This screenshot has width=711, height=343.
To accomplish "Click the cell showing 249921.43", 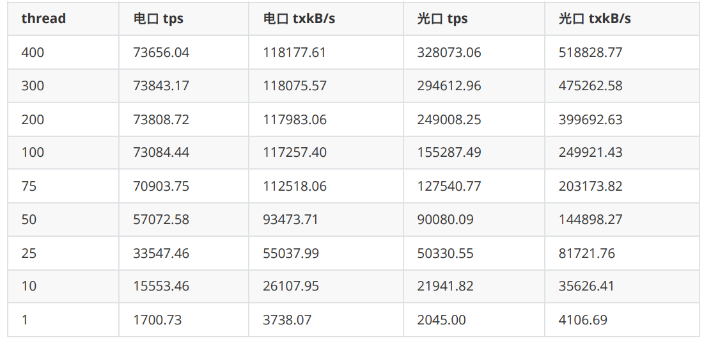I will click(590, 153).
